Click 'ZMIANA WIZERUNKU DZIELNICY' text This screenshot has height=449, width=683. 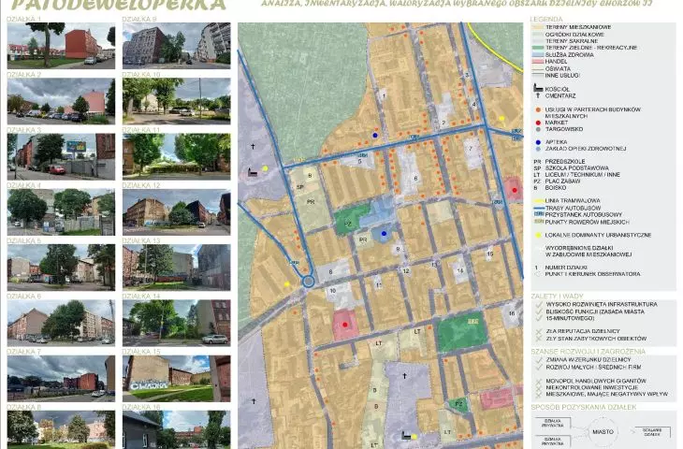589,360
